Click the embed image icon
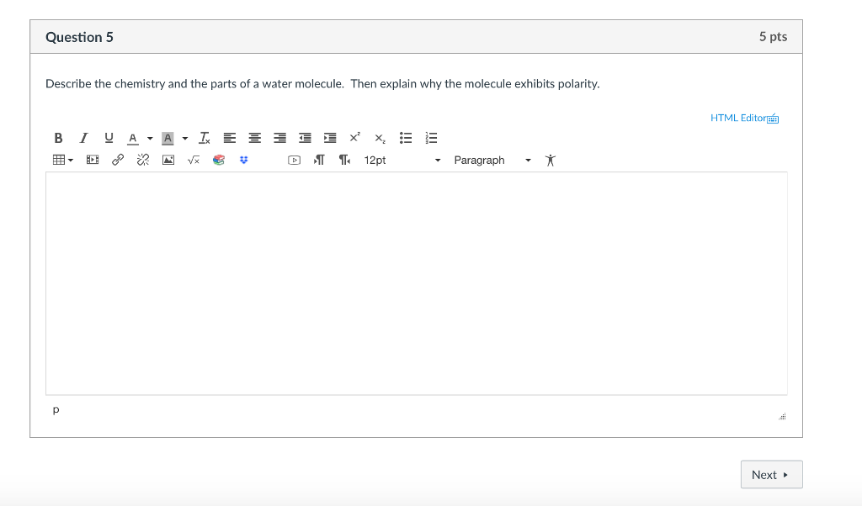 [168, 160]
